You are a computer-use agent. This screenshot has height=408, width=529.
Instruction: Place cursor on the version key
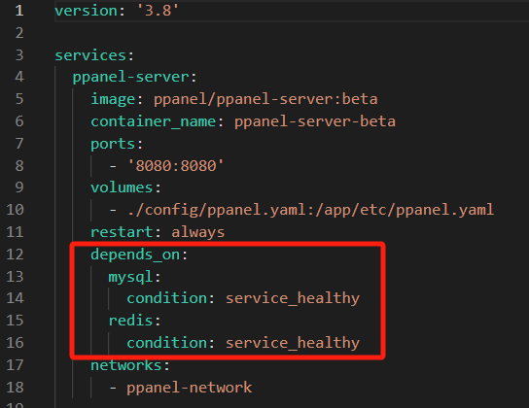point(86,11)
